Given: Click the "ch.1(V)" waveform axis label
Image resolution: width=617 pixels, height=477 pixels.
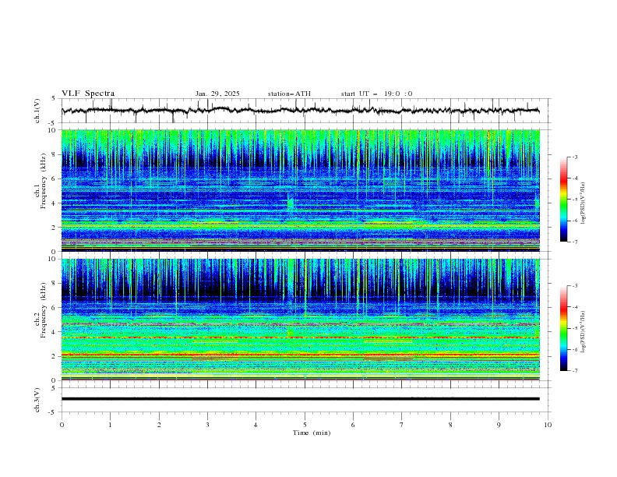Looking at the screenshot, I should coord(37,111).
